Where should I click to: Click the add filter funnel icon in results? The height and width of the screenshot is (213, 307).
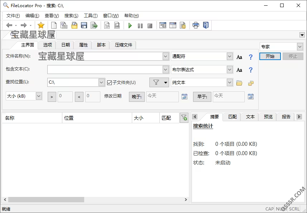(x=184, y=118)
